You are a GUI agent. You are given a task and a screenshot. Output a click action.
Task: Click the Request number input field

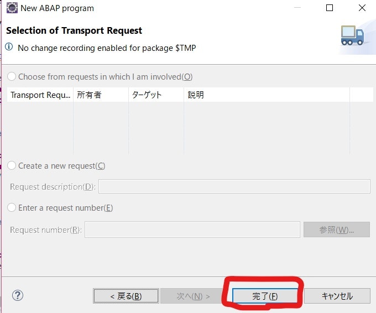192,229
